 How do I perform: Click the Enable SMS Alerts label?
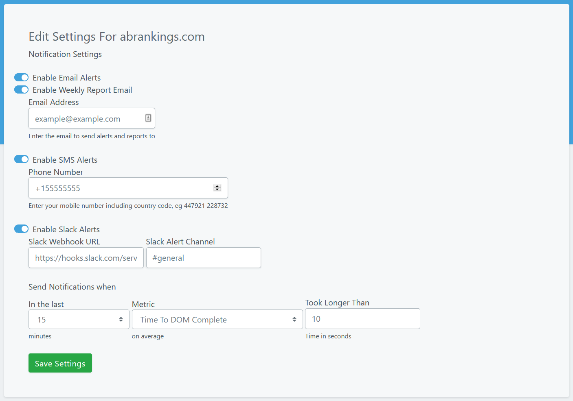(x=65, y=160)
